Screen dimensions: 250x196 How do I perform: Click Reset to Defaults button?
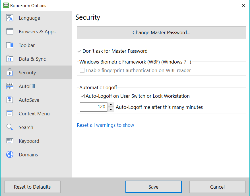point(32,187)
